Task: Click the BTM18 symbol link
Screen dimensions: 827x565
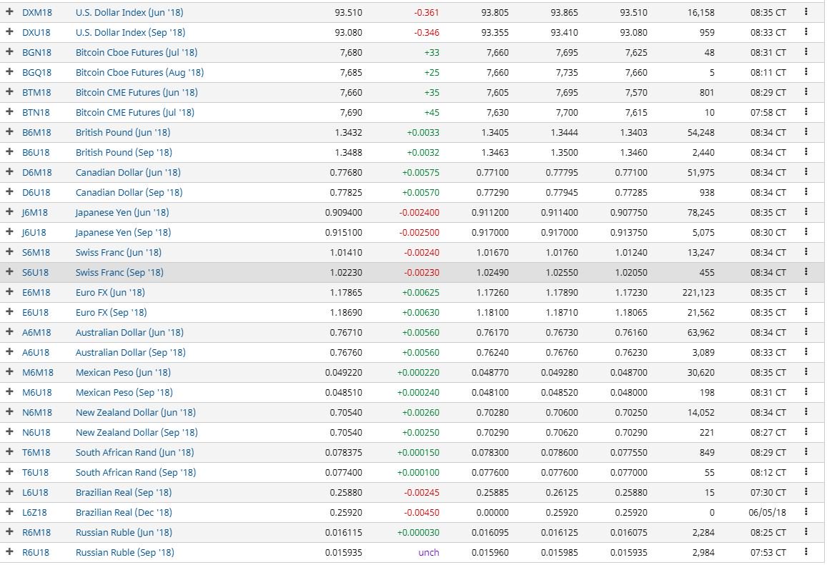Action: pos(36,92)
